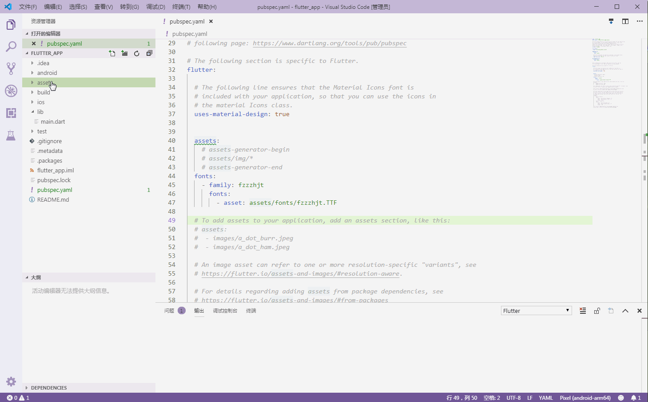Open main.dart in the explorer
Screen dimensions: 648x402
click(89, 121)
